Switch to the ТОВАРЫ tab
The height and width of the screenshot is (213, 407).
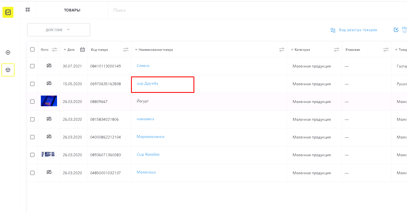72,10
